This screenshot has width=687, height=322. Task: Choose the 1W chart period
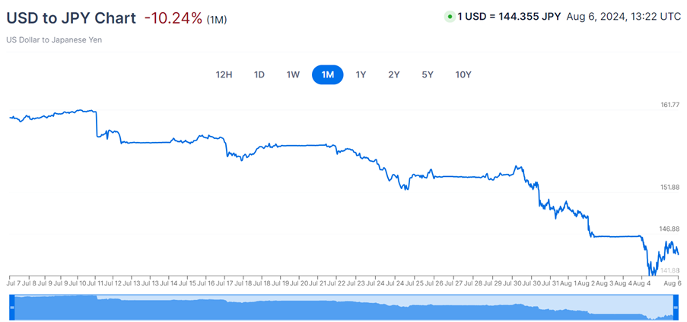pyautogui.click(x=293, y=74)
